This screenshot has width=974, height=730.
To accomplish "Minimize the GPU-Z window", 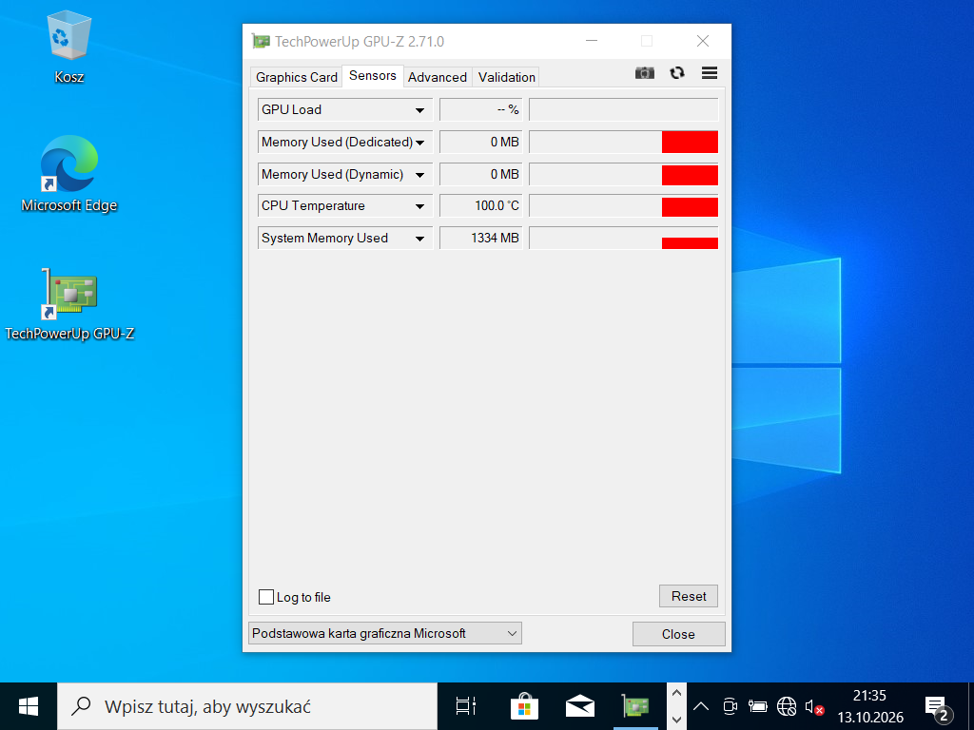I will point(592,41).
